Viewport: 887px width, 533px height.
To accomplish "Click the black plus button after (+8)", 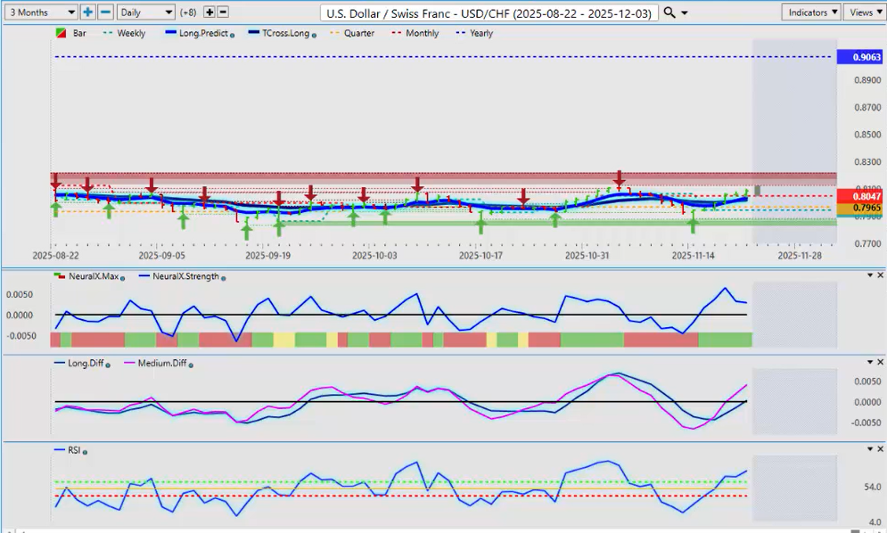I will click(209, 12).
